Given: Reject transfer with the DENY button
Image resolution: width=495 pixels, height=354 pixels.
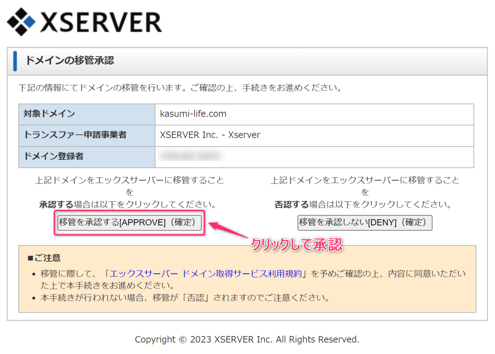Looking at the screenshot, I should coord(365,223).
